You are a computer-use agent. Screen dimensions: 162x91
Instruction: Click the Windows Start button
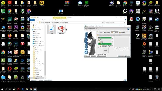click(2, 89)
